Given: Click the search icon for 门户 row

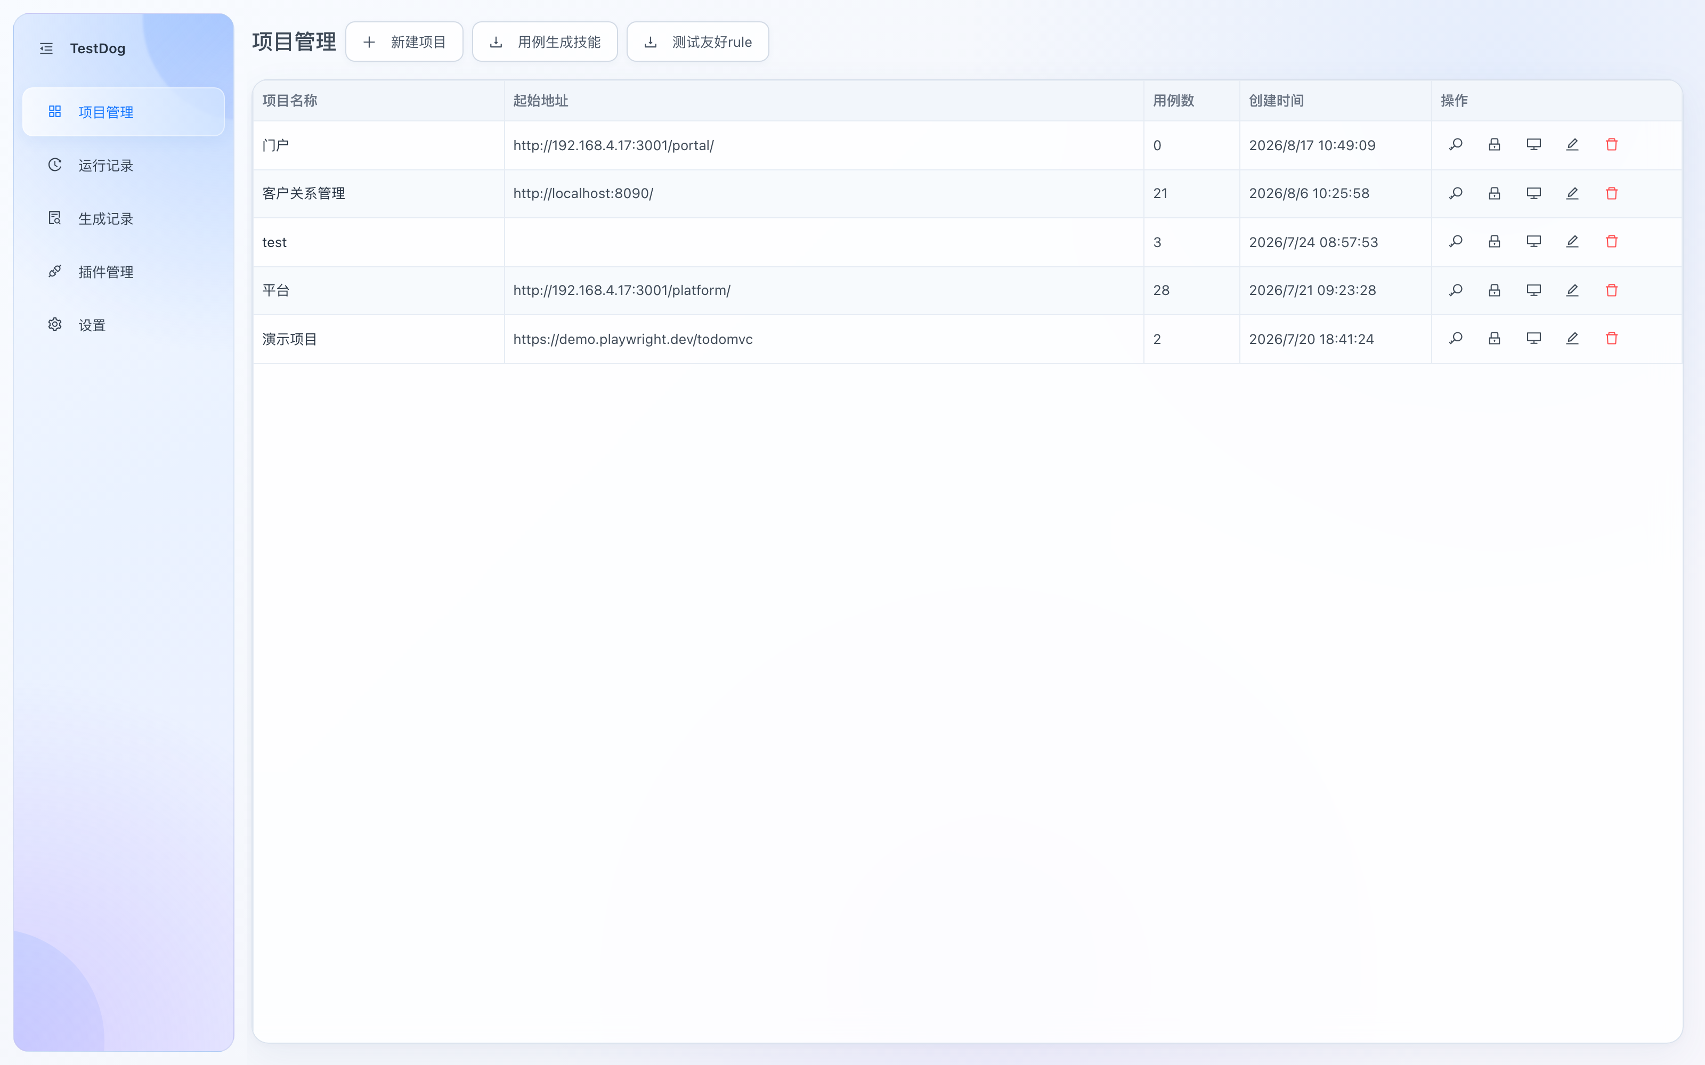Looking at the screenshot, I should coord(1456,145).
